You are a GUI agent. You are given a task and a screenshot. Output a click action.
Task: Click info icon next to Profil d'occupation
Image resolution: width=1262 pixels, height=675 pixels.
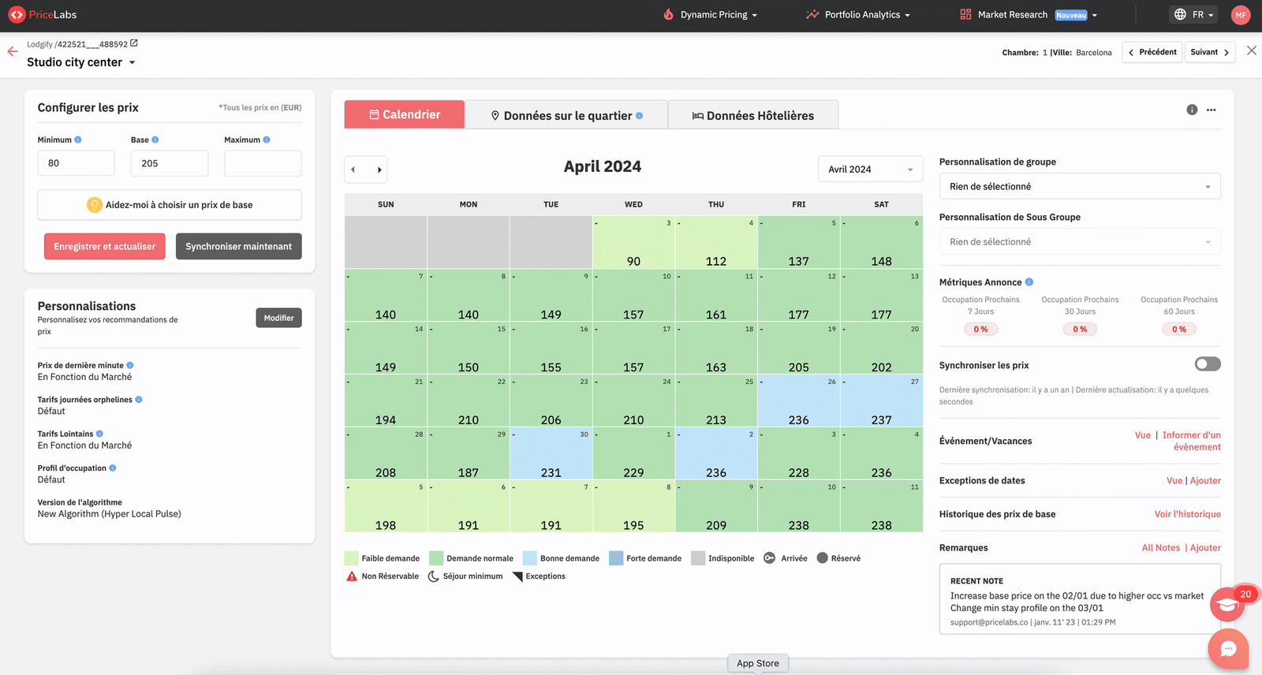113,468
